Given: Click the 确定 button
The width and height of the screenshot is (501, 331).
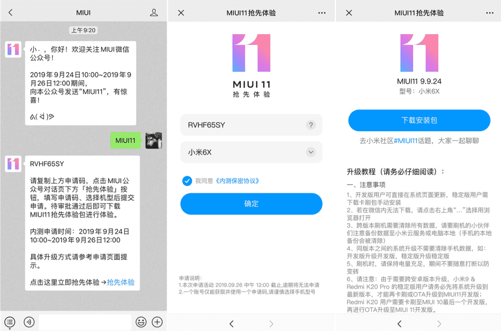Looking at the screenshot, I should (x=251, y=204).
